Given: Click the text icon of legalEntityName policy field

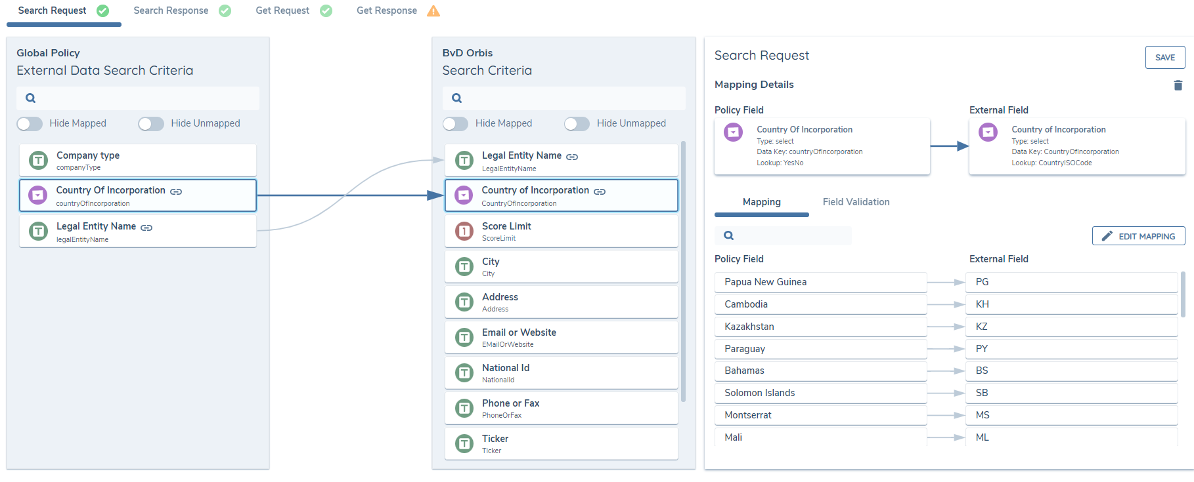Looking at the screenshot, I should [x=39, y=231].
